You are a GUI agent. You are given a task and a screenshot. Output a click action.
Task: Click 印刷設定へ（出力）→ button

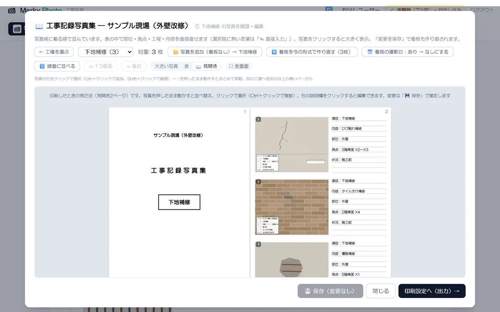pyautogui.click(x=432, y=291)
